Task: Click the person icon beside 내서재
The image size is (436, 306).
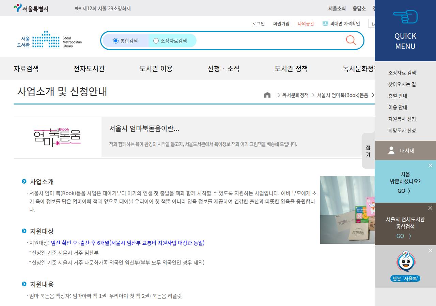Action: 391,150
